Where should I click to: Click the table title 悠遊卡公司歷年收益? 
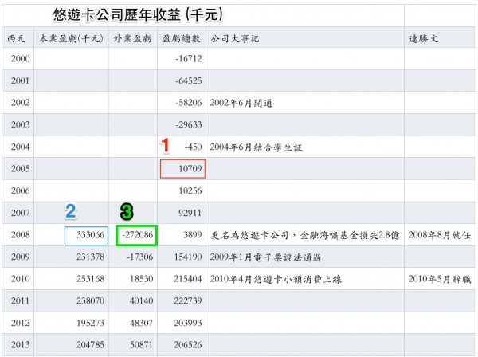(136, 14)
